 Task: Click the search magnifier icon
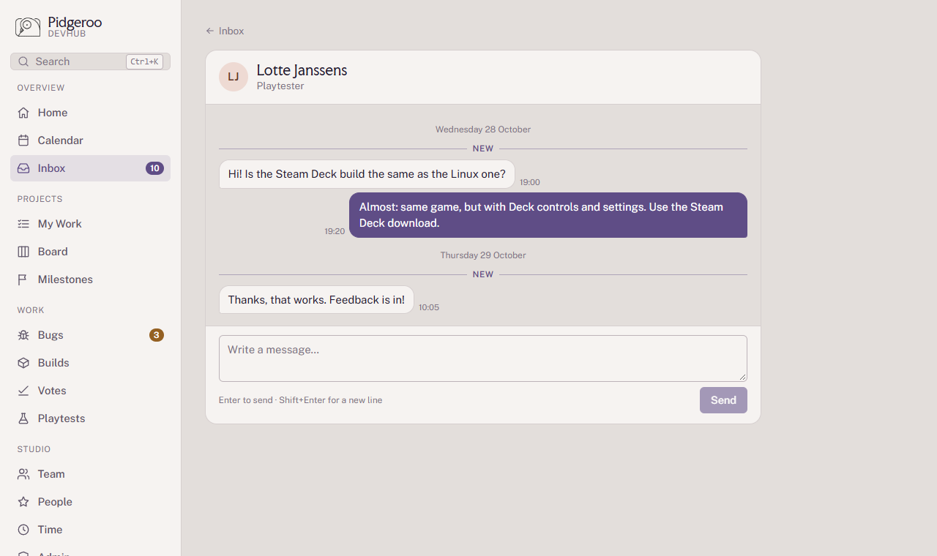(23, 61)
